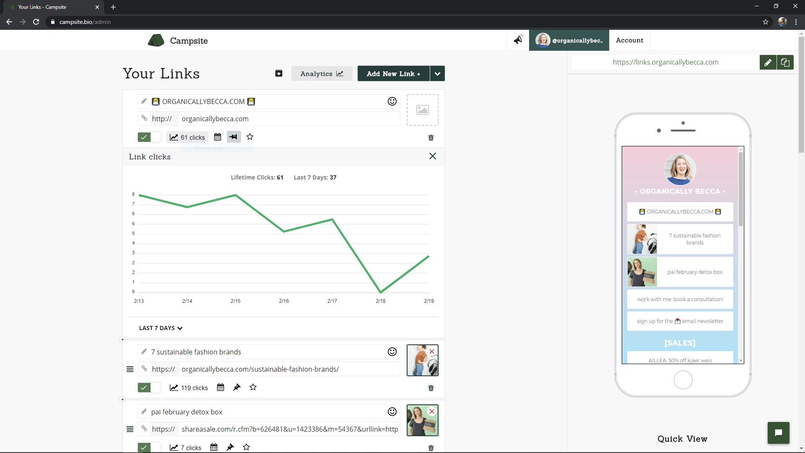Delete the 7 sustainable fashion brands link
The width and height of the screenshot is (805, 453).
[431, 388]
